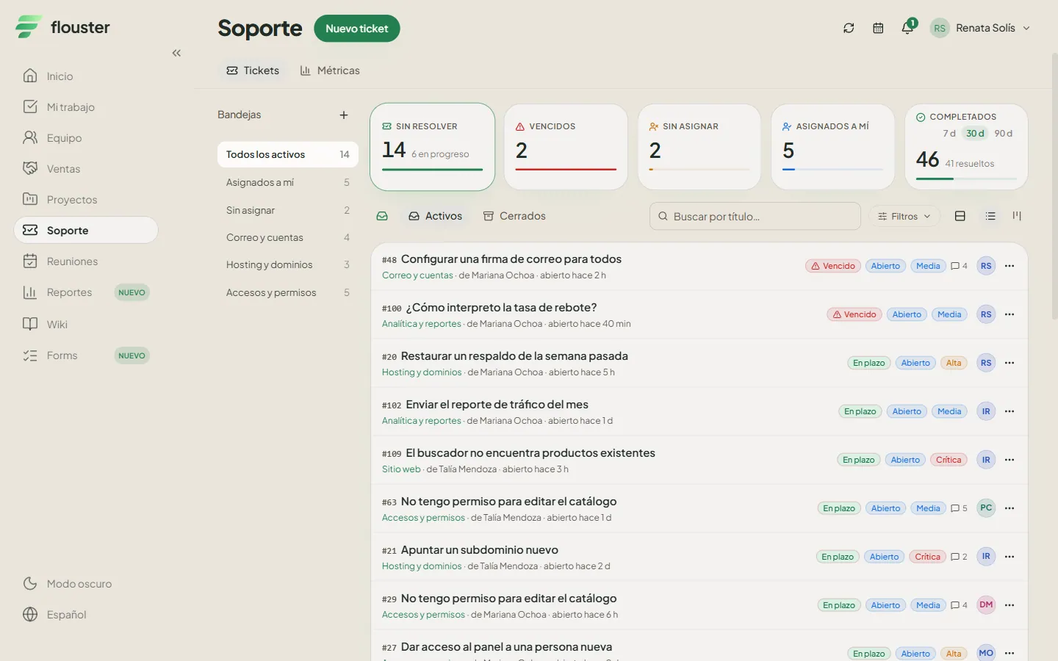The height and width of the screenshot is (661, 1058).
Task: Open the Métricas tab
Action: point(330,71)
